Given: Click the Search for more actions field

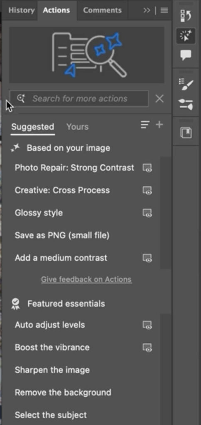Looking at the screenshot, I should pos(79,99).
